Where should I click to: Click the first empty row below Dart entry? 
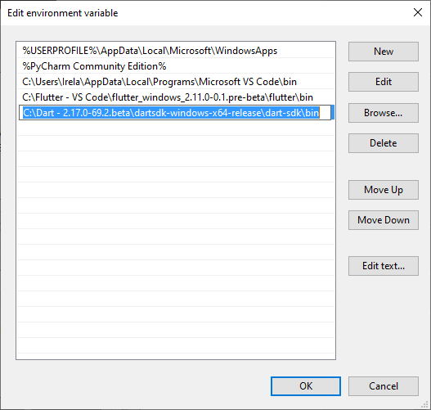(x=176, y=128)
